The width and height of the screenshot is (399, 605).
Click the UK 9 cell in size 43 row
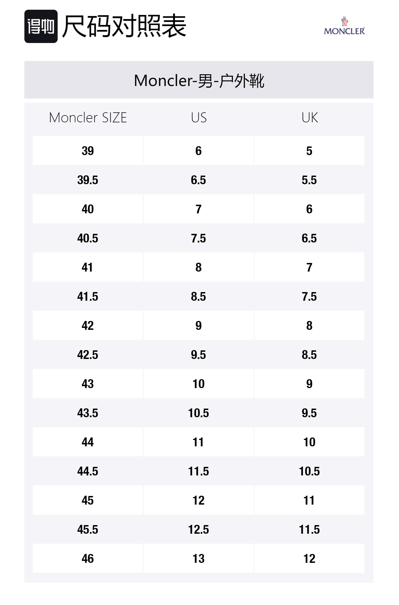309,384
